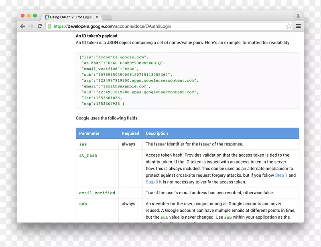Open the Chrome hamburger menu
This screenshot has width=321, height=247.
(x=298, y=26)
